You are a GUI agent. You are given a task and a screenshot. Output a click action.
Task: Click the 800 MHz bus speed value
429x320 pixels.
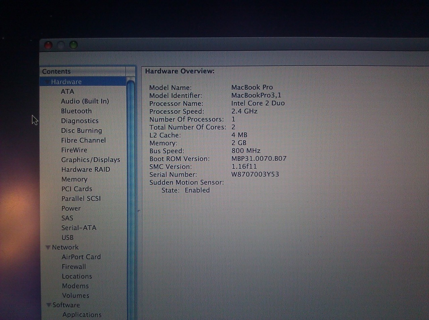246,151
